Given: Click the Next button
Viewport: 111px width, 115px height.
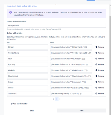Looking at the screenshot, I should 81,111.
